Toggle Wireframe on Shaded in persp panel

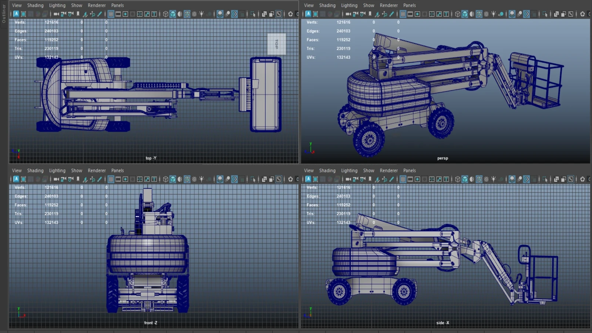tap(479, 14)
